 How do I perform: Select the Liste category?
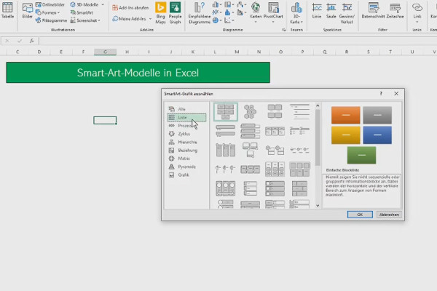(186, 118)
